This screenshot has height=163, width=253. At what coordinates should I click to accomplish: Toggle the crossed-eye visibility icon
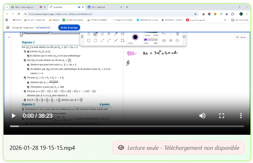pyautogui.click(x=171, y=41)
